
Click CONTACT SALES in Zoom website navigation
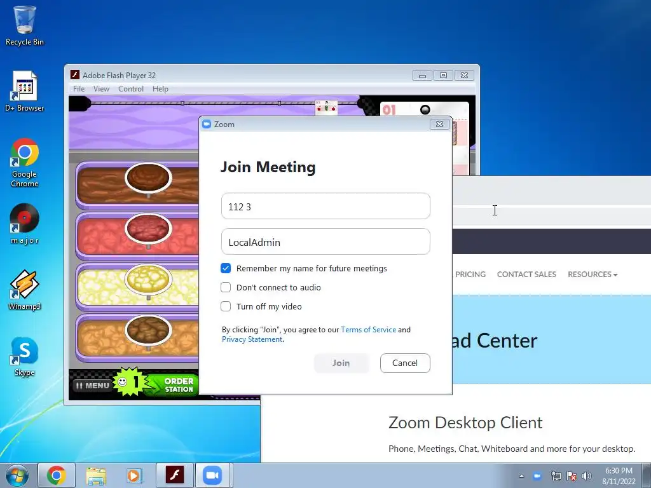pyautogui.click(x=526, y=274)
